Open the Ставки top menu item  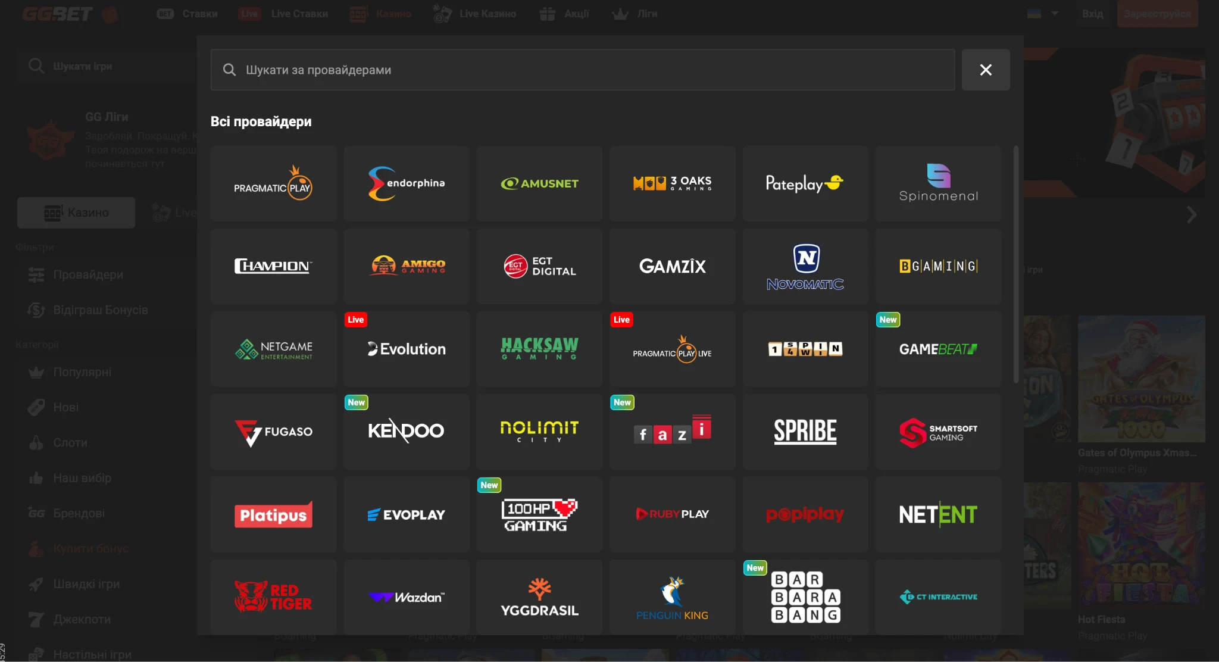pyautogui.click(x=187, y=14)
